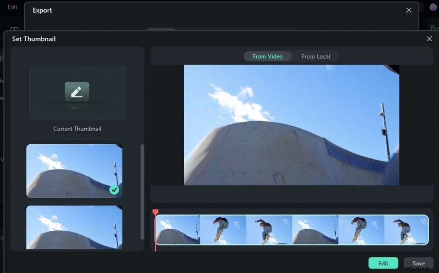Select the second suggested thumbnail in the list
Image resolution: width=439 pixels, height=273 pixels.
pyautogui.click(x=74, y=228)
